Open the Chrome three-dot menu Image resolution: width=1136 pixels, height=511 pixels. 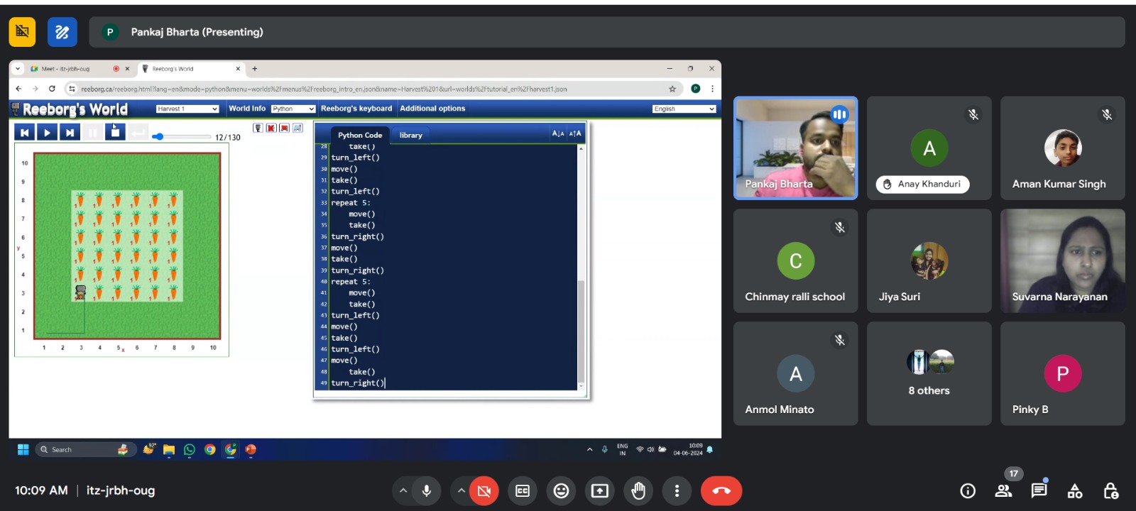712,89
